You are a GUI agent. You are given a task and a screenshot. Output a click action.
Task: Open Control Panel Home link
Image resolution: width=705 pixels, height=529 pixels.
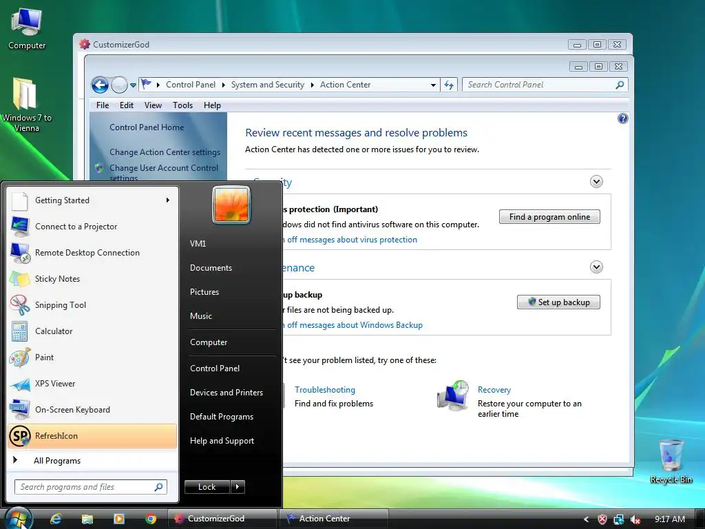coord(147,127)
